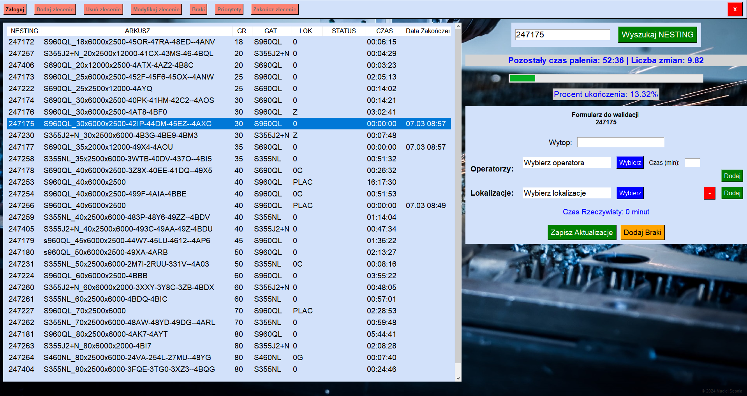Sort by the NESTING column header
Viewport: 747px width, 396px height.
click(24, 31)
